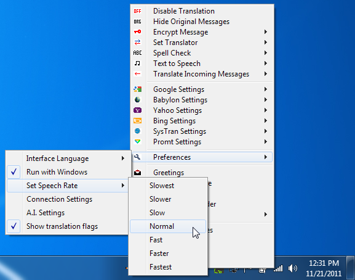
Task: Open the Preferences menu entry
Action: pyautogui.click(x=202, y=157)
